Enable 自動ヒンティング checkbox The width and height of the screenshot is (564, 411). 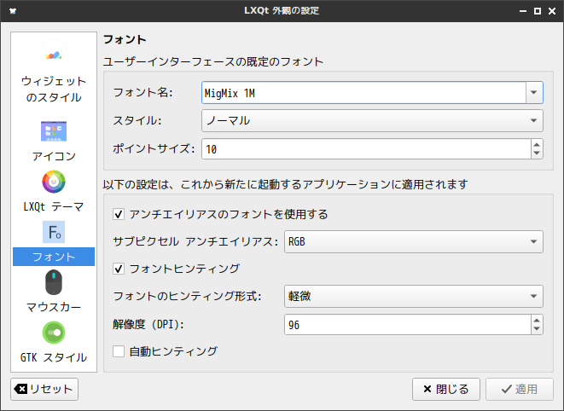point(119,350)
